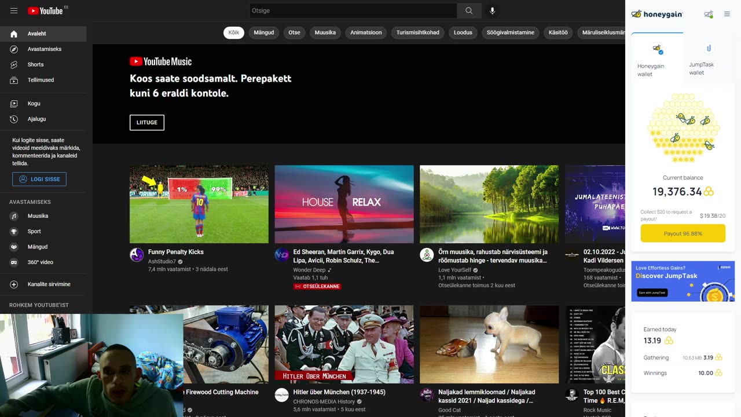The width and height of the screenshot is (741, 417).
Task: Switch to the JumpTask wallet tab
Action: pyautogui.click(x=709, y=58)
